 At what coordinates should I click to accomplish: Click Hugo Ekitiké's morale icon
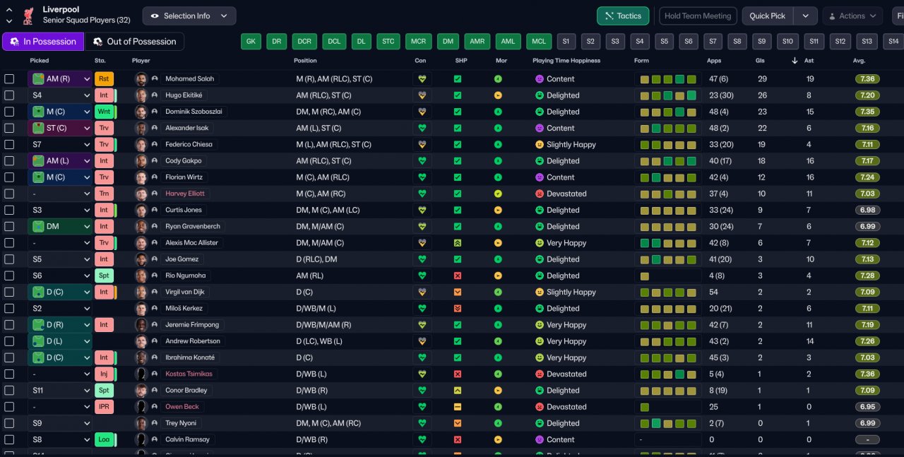pyautogui.click(x=498, y=95)
